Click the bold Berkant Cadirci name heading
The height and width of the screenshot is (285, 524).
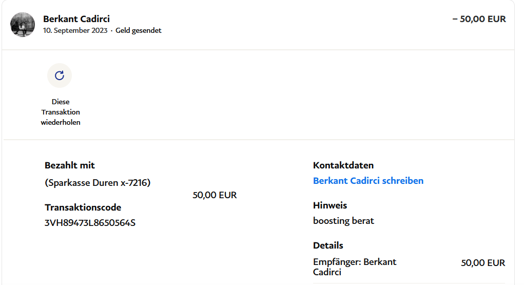(x=76, y=19)
